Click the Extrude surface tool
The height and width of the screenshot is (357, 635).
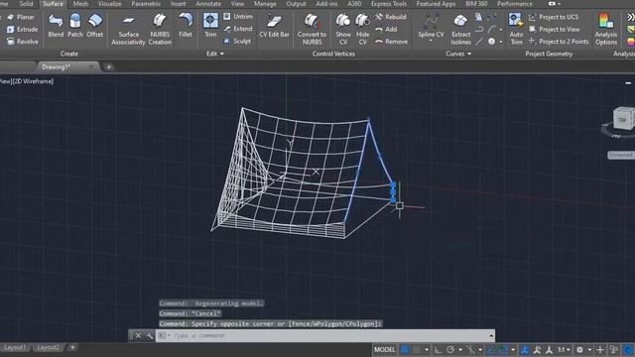tap(22, 29)
